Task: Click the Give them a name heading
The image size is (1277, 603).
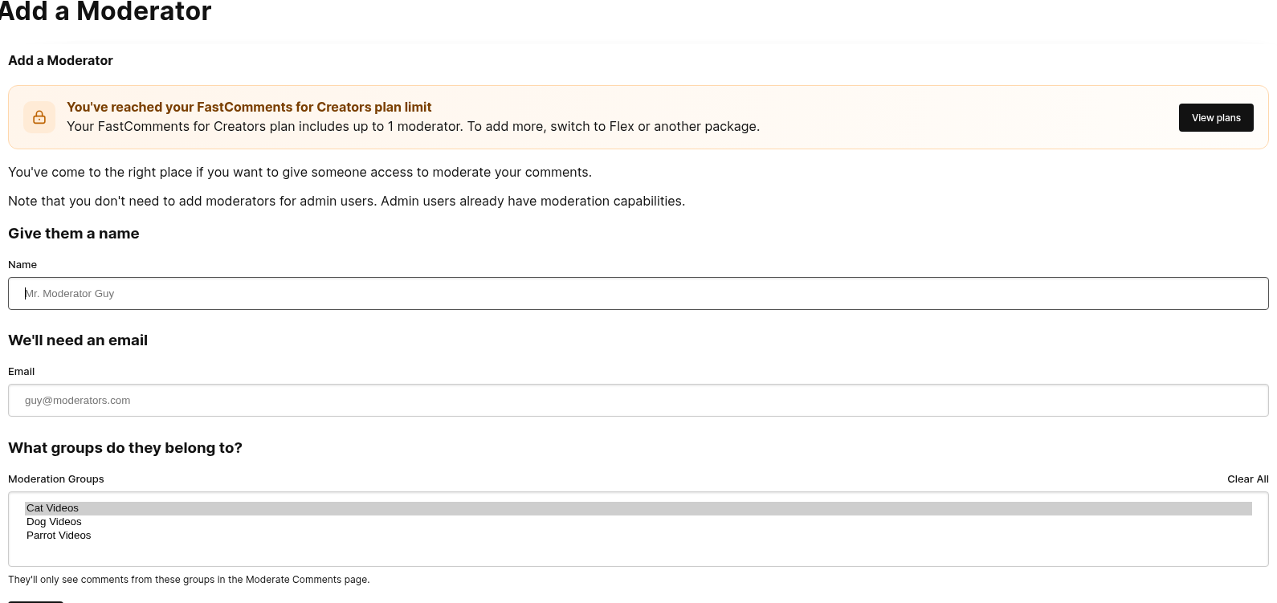Action: [x=74, y=234]
